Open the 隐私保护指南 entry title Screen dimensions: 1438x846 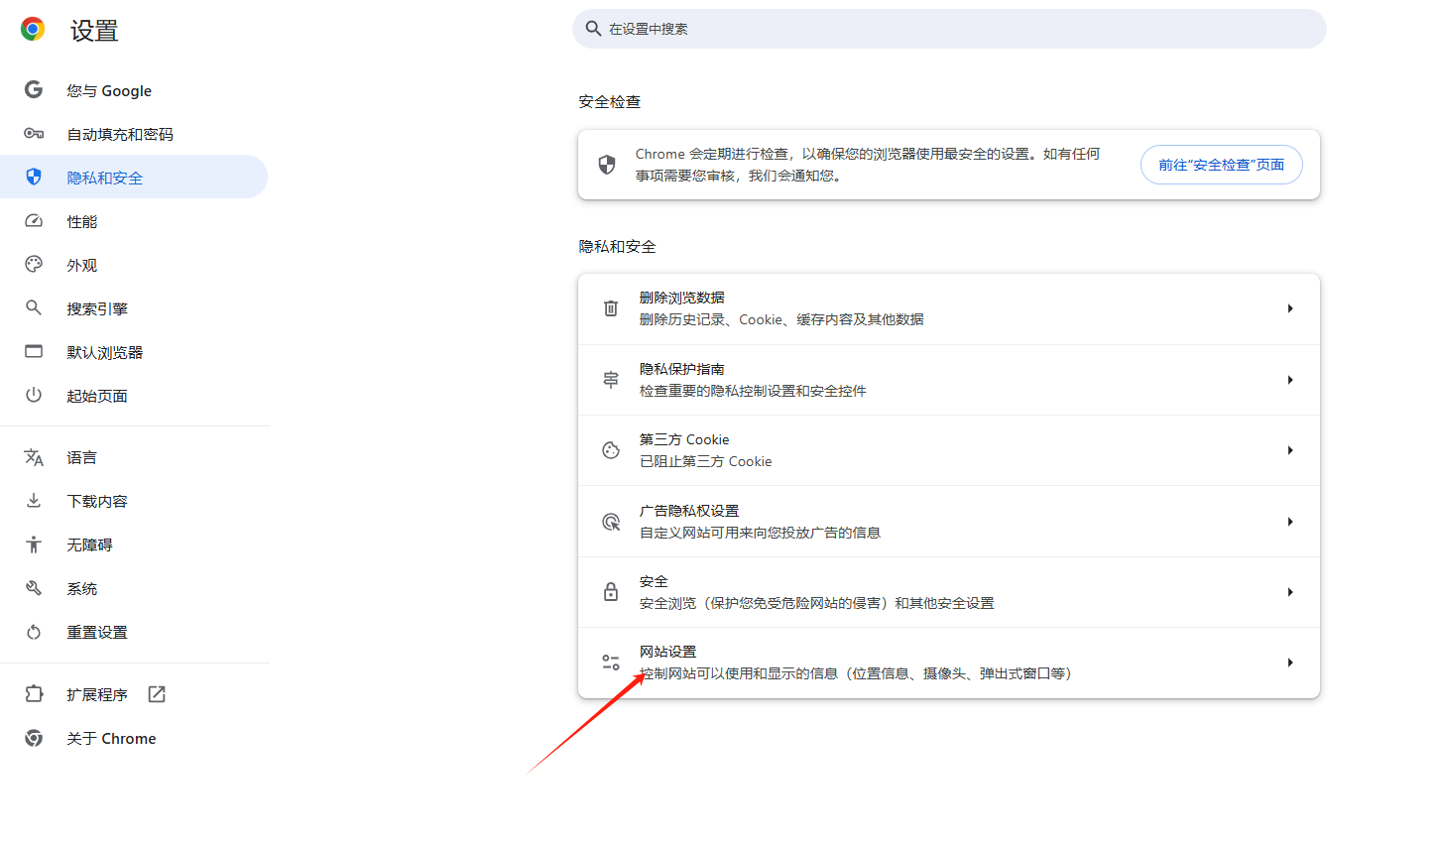pos(682,369)
